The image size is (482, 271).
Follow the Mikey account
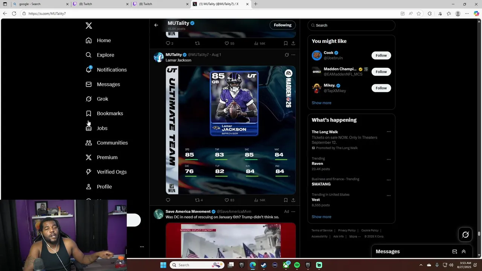(381, 88)
